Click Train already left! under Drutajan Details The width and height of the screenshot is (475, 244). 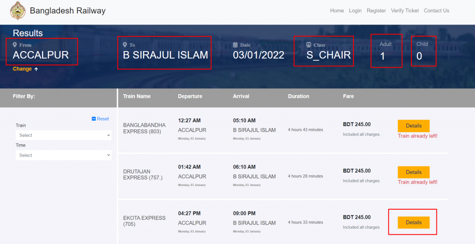point(417,182)
